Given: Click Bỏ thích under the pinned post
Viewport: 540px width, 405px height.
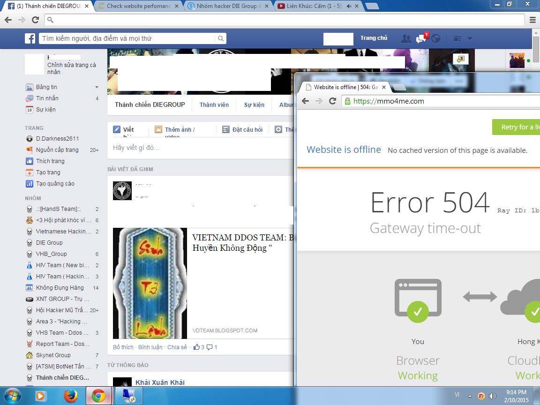Looking at the screenshot, I should point(123,347).
